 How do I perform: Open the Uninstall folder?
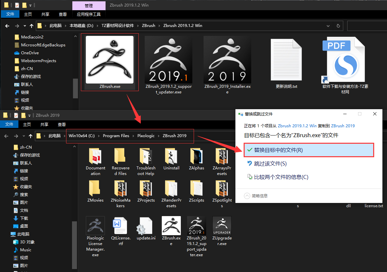tap(171, 159)
